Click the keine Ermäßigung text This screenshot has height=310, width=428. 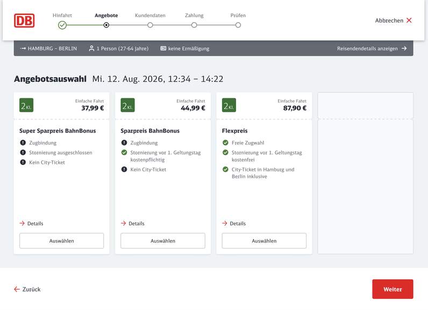(x=189, y=48)
